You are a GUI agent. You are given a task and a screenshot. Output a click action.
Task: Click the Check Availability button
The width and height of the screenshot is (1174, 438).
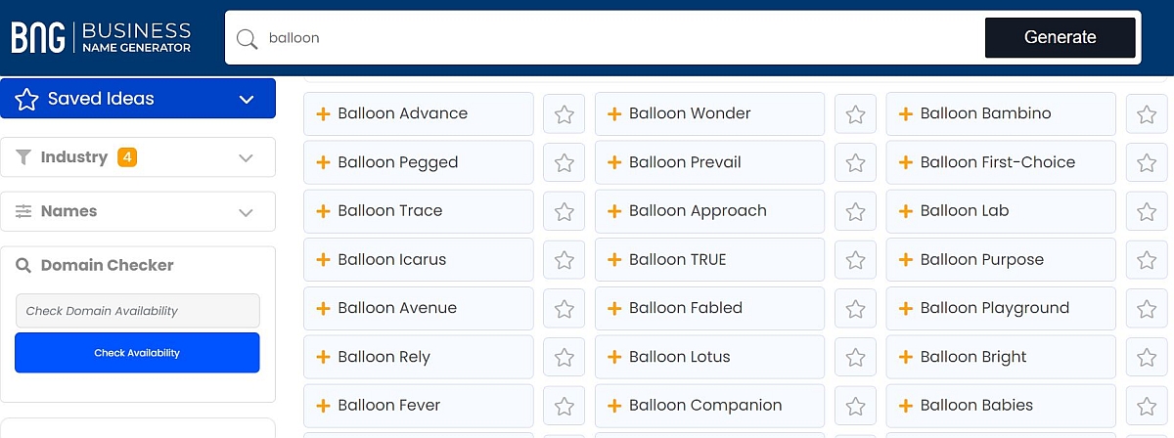point(137,353)
